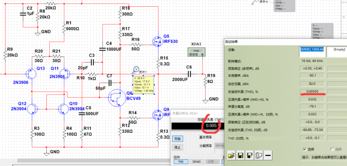Open the 100 Hz resolution frequency dropdown
This screenshot has height=166, width=347.
click(219, 146)
